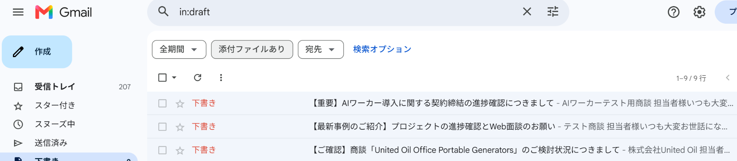
Task: Open Settings gear icon
Action: (x=699, y=12)
